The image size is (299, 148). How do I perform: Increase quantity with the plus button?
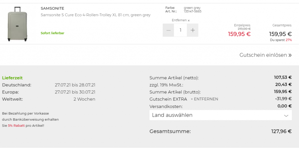(192, 30)
